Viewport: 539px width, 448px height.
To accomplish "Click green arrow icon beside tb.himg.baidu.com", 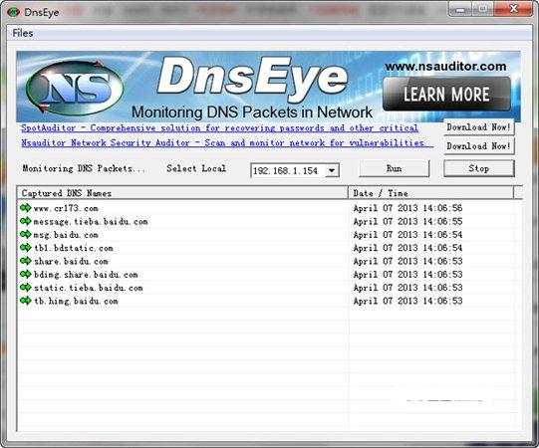I will (x=26, y=301).
